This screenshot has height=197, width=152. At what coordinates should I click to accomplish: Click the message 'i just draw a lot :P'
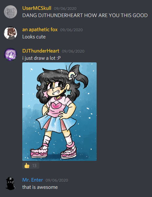(42, 58)
